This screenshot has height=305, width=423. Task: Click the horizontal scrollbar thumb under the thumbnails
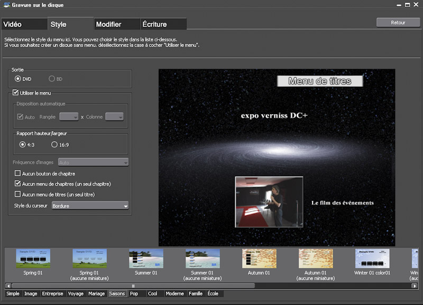click(132, 285)
